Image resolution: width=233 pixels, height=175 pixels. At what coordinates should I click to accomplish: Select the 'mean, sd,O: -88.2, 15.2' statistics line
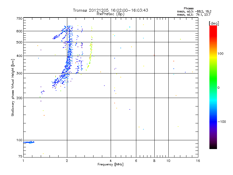(x=194, y=11)
